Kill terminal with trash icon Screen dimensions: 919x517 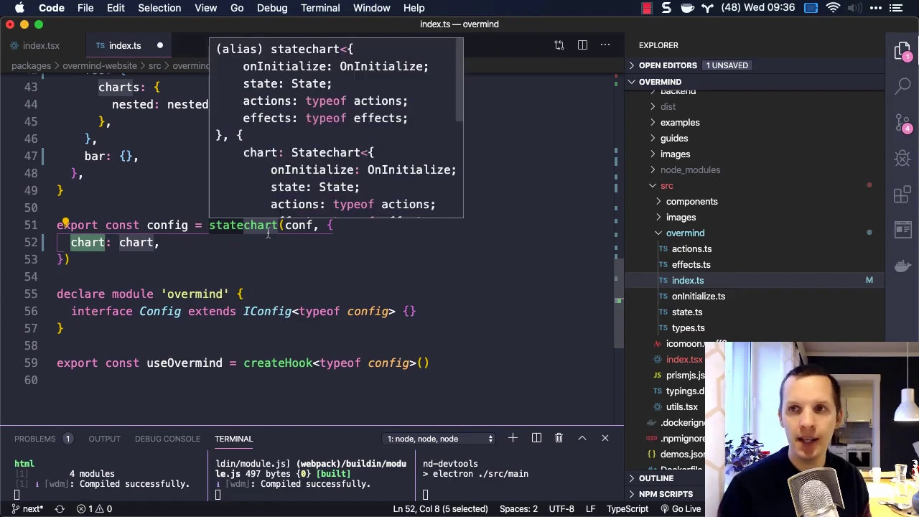559,438
